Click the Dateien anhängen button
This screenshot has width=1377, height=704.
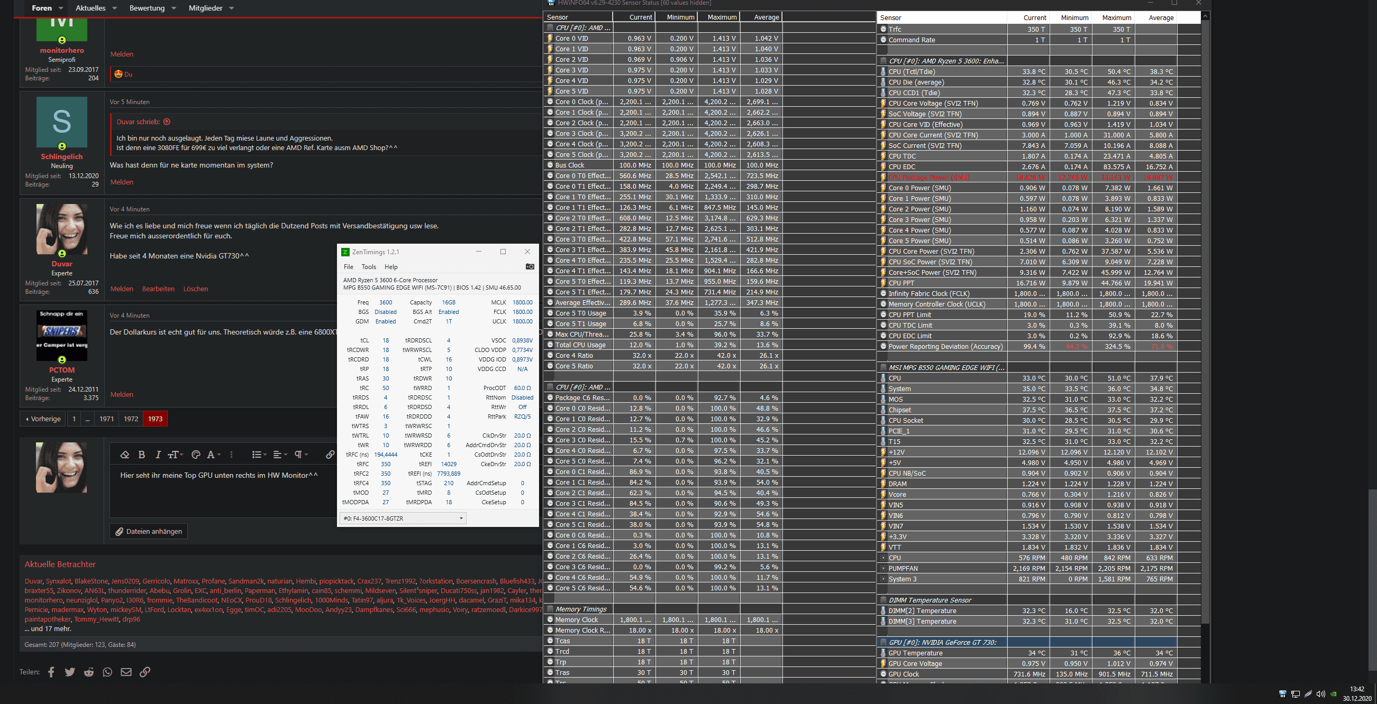[149, 532]
